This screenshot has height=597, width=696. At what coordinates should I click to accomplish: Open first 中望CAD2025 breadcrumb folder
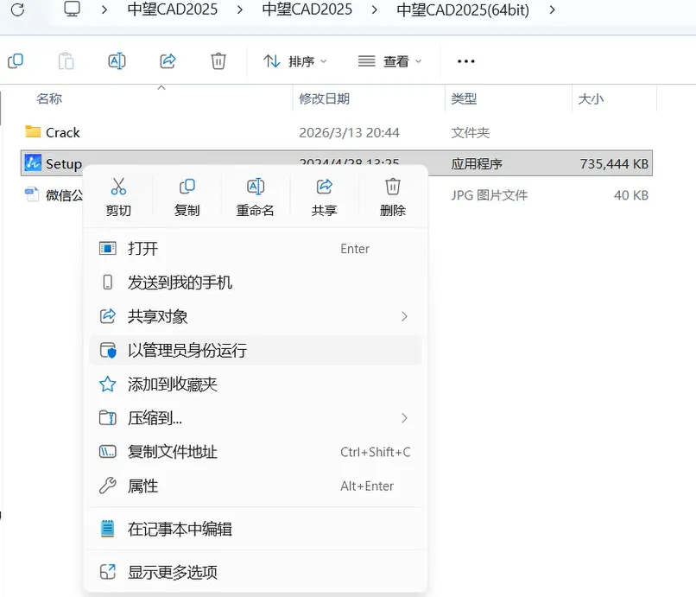(x=172, y=10)
